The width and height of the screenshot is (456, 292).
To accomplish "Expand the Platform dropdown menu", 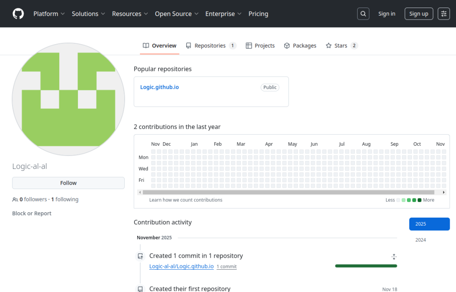I will coord(49,14).
